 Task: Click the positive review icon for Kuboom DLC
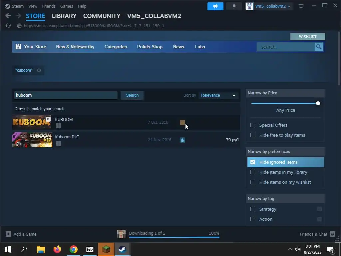[182, 140]
